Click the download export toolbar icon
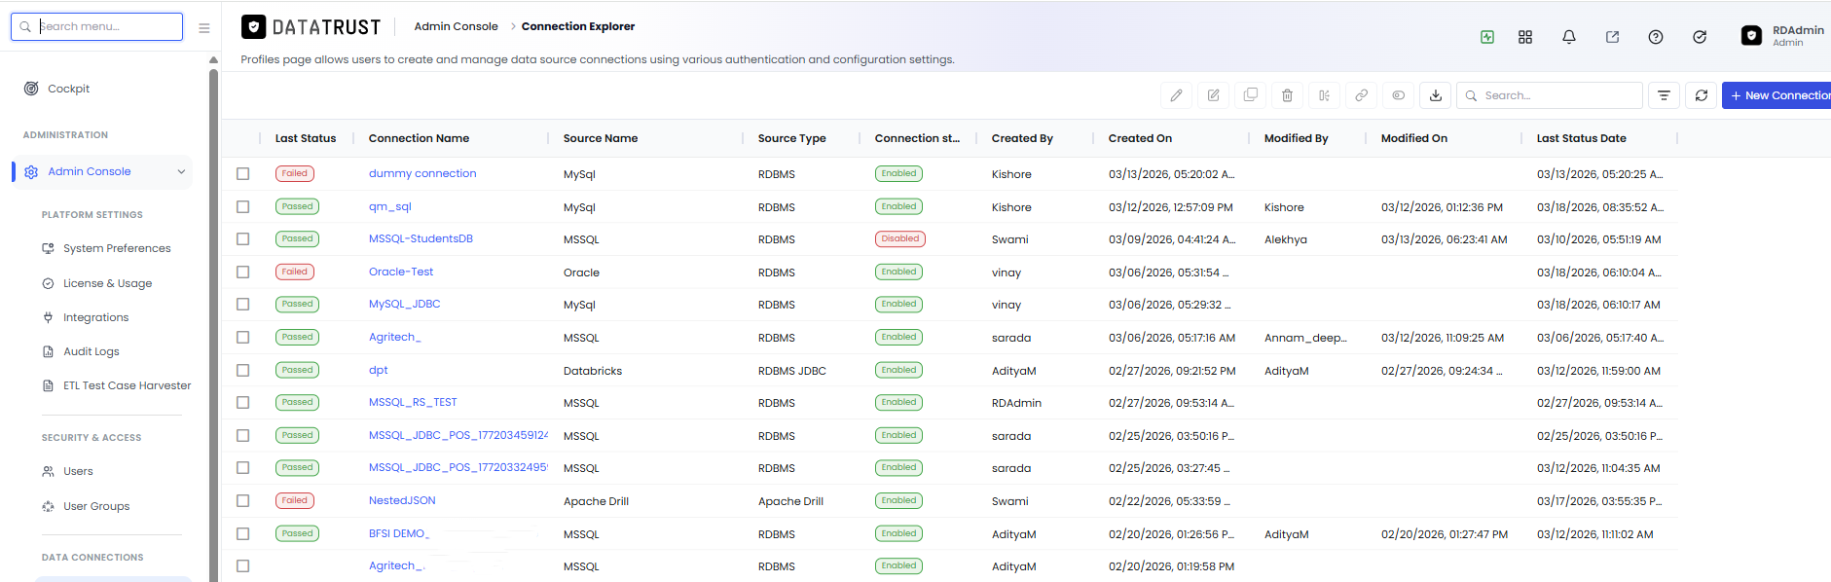This screenshot has width=1831, height=582. coord(1435,95)
